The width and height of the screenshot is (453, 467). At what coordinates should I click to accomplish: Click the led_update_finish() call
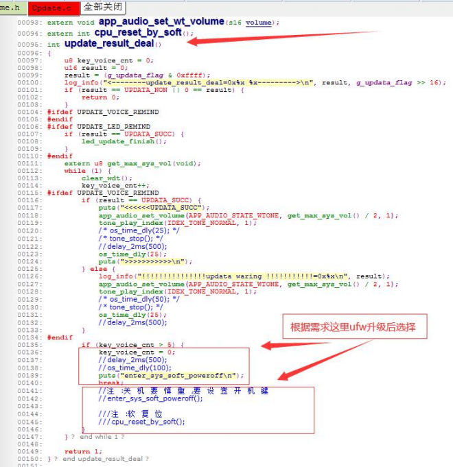click(124, 141)
